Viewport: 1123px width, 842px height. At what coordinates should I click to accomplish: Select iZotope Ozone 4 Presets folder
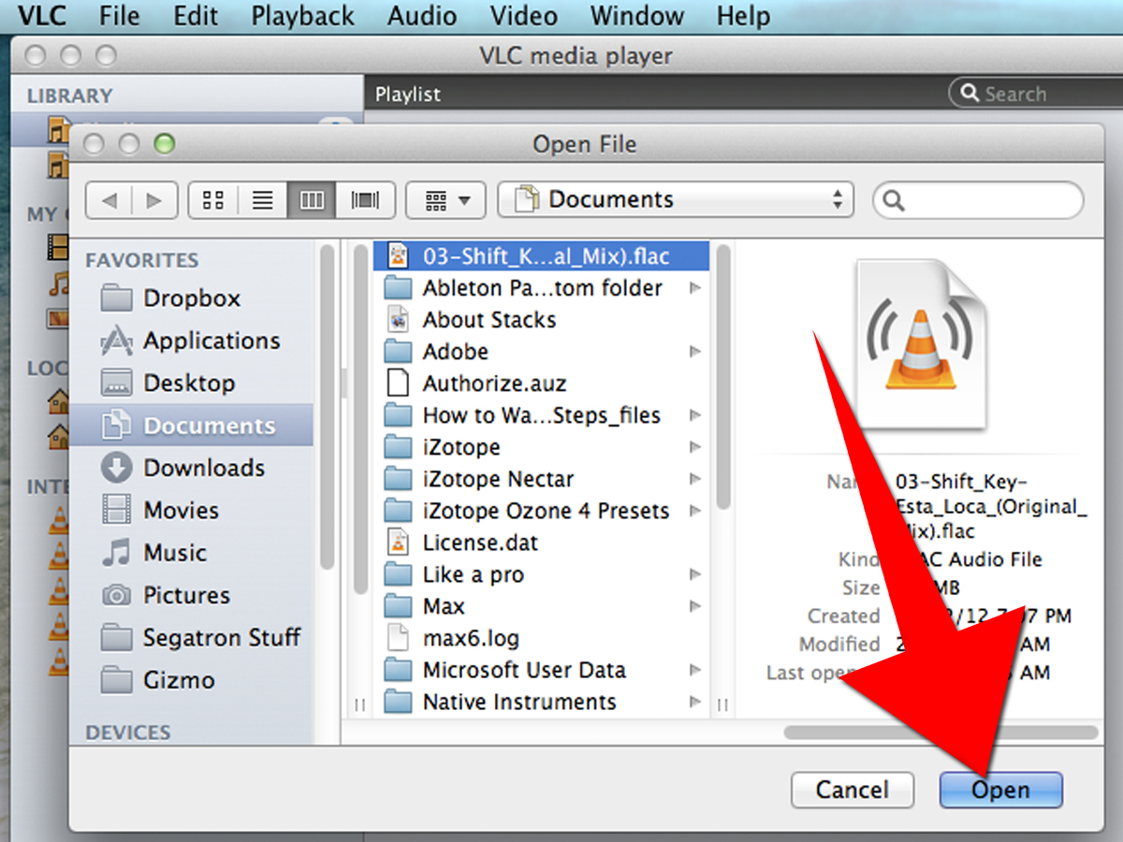(x=541, y=511)
